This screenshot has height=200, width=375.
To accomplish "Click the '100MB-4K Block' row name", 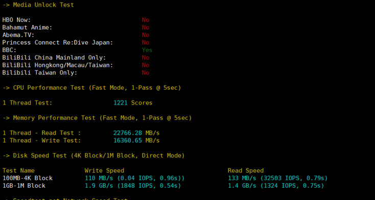I will point(28,178).
